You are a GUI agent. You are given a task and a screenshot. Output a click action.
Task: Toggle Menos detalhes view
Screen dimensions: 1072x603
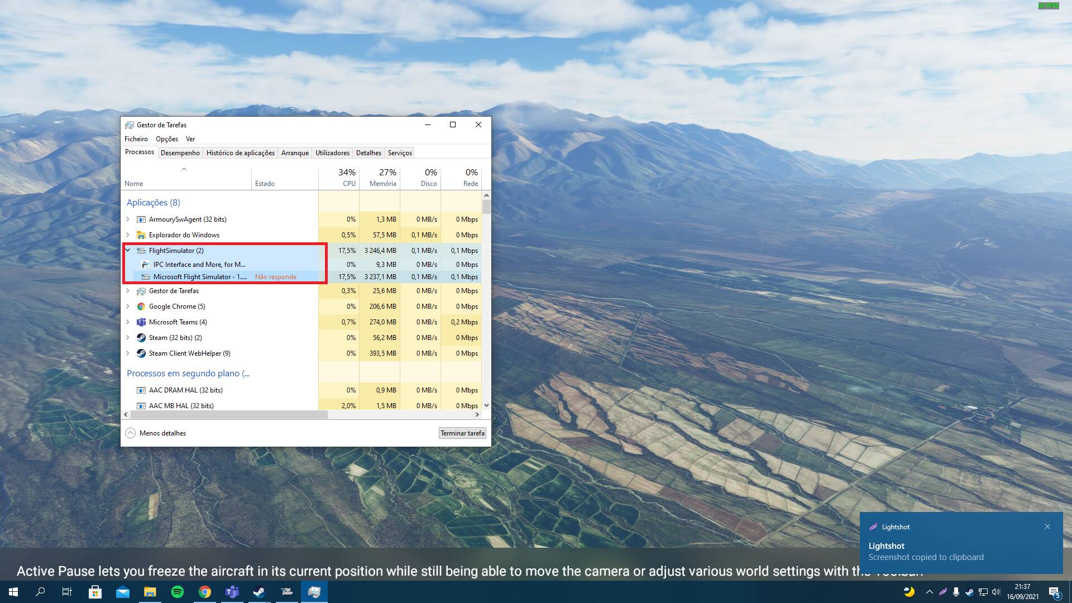[x=156, y=433]
